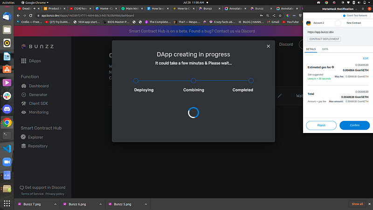Open Discord from the Ubuntu dock

click(7, 109)
